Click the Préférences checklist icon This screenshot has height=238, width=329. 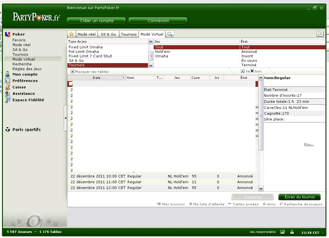tap(8, 81)
